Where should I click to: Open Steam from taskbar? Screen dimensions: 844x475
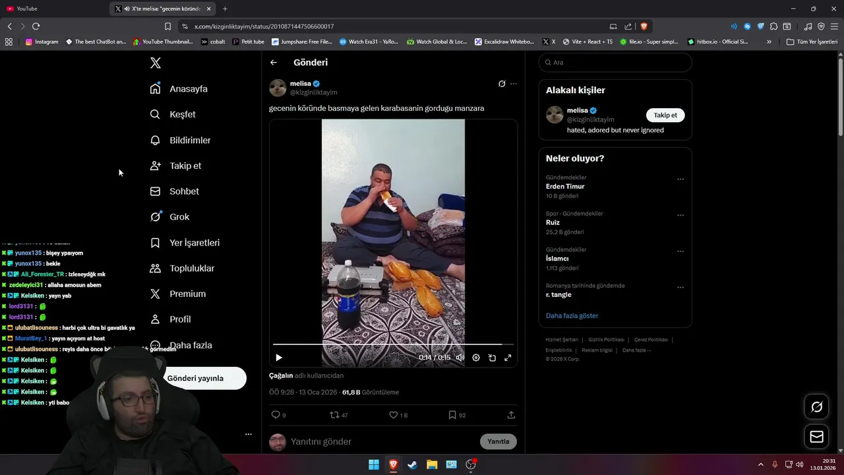coord(412,464)
